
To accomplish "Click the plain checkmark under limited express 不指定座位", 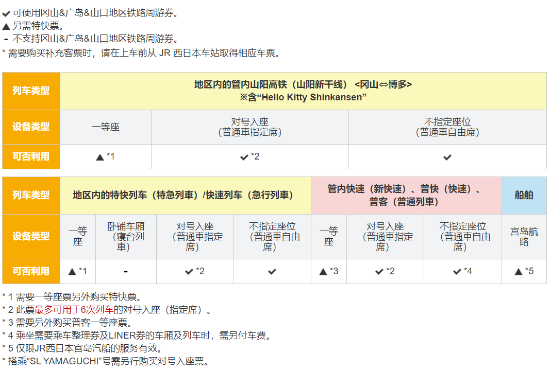I will [x=272, y=271].
